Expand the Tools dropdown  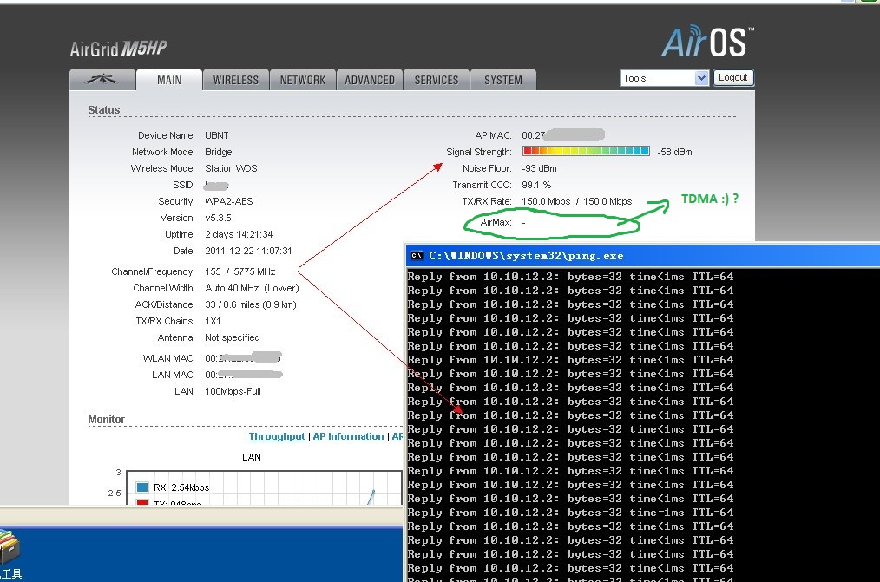coord(701,78)
